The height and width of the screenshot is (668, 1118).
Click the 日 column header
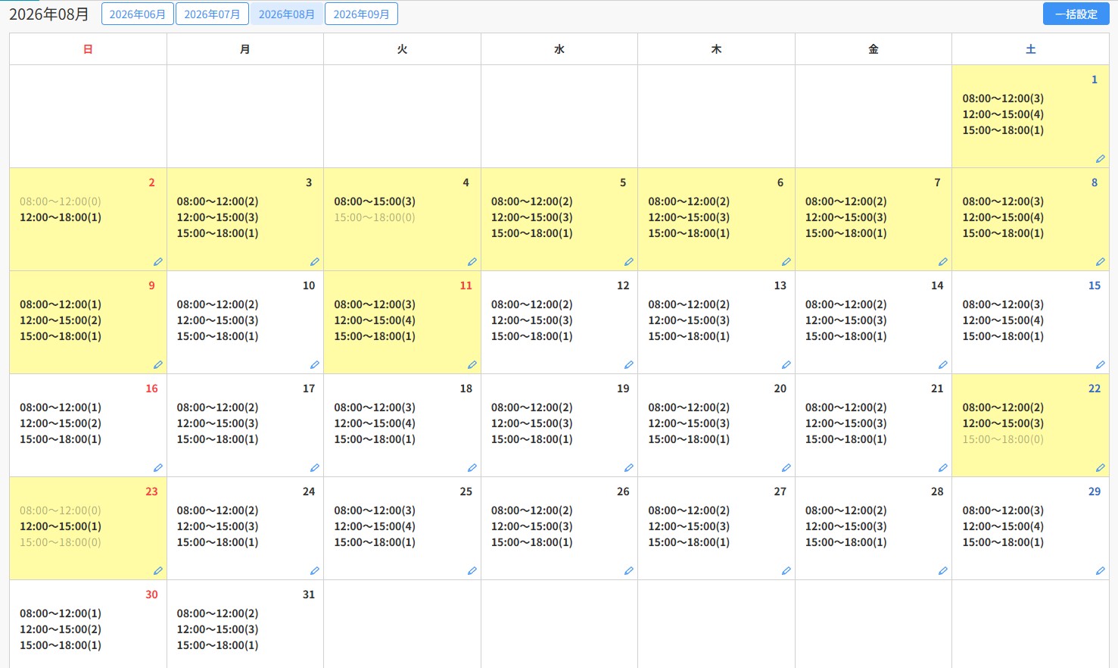point(88,49)
